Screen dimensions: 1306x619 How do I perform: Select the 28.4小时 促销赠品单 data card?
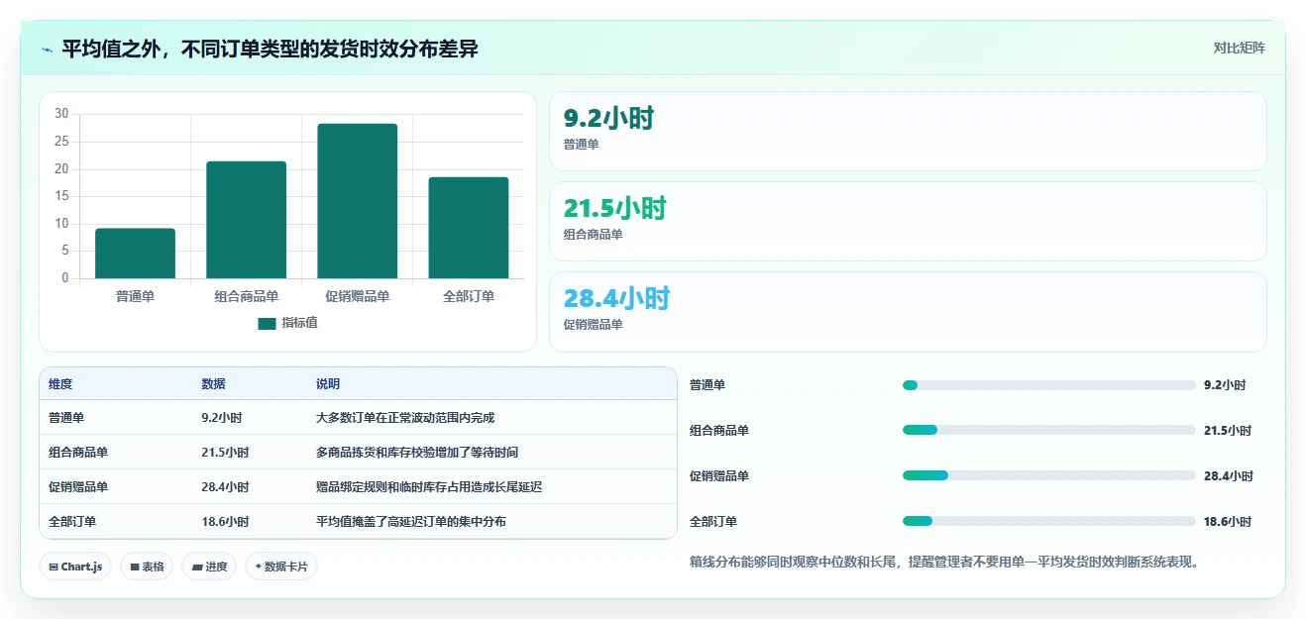(x=908, y=312)
